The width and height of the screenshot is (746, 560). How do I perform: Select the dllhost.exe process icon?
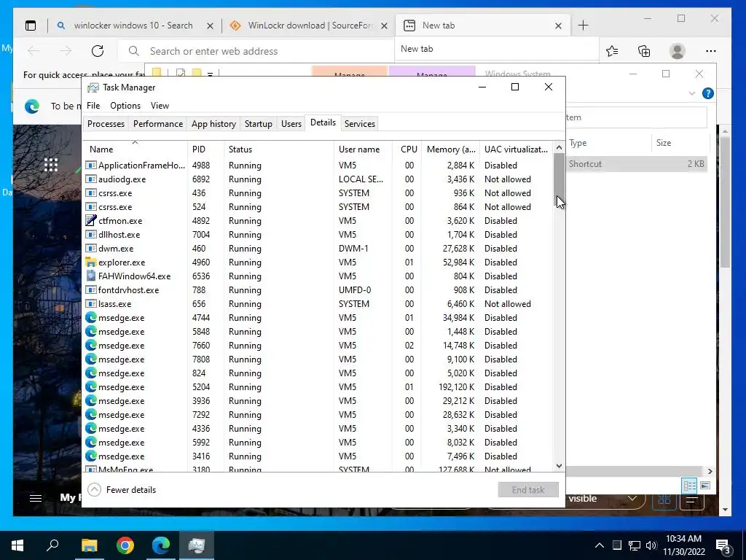(x=90, y=234)
